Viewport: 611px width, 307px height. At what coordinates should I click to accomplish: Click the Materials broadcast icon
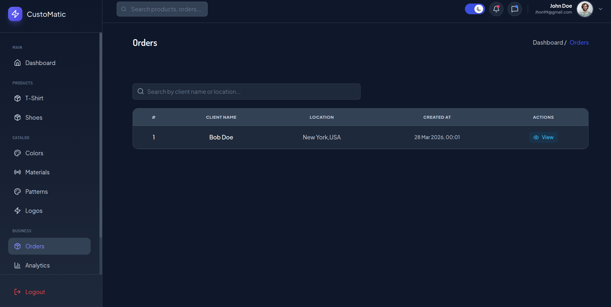coord(17,172)
